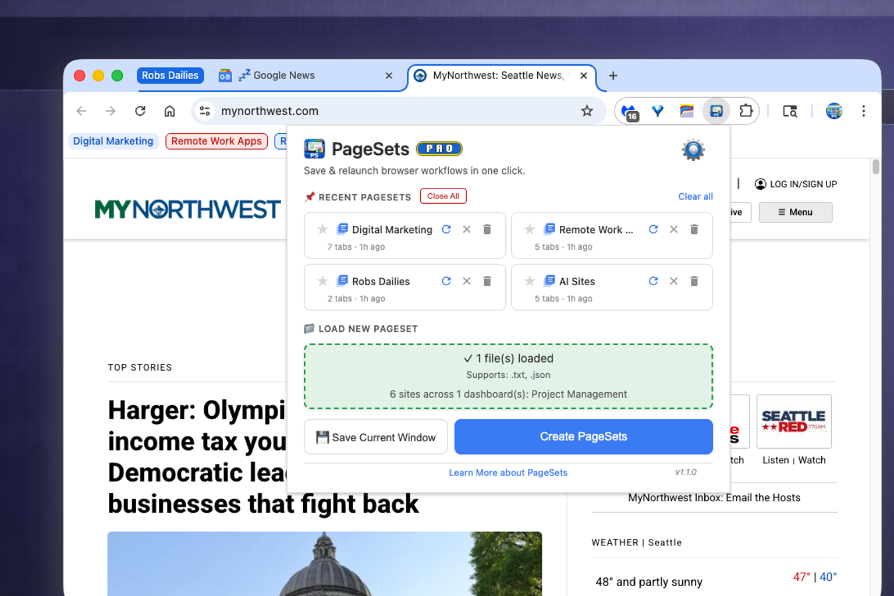
Task: Open the site Menu button
Action: click(x=795, y=212)
